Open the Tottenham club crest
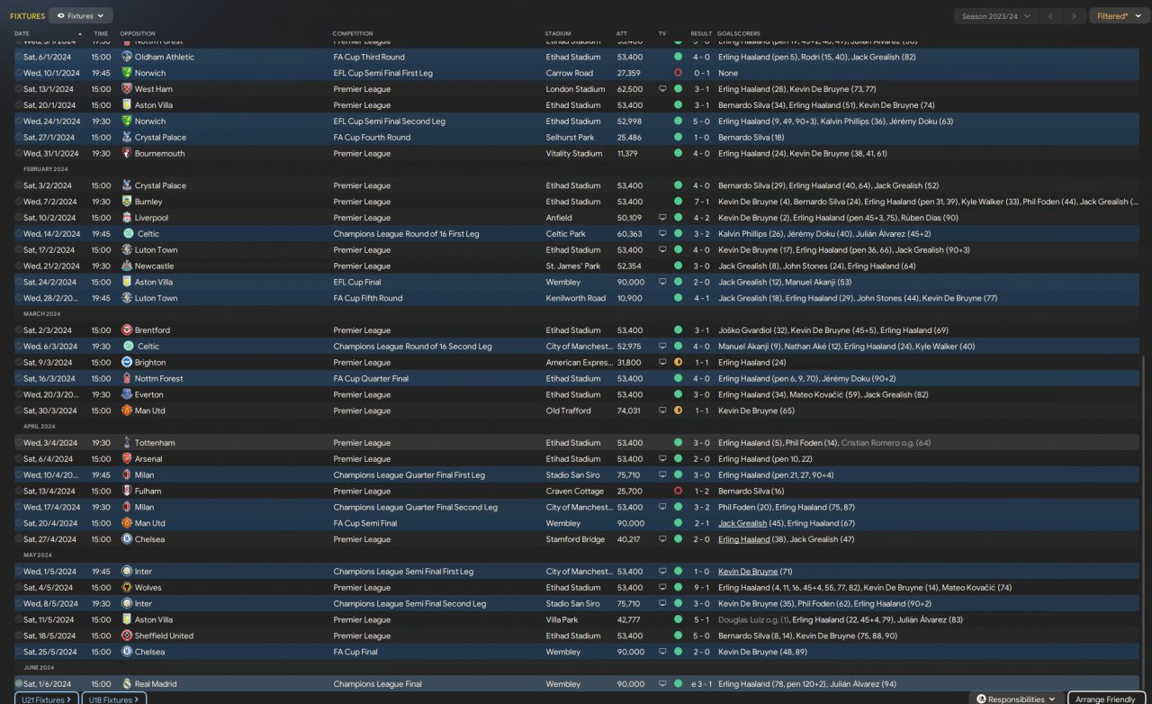This screenshot has width=1152, height=704. (x=126, y=443)
